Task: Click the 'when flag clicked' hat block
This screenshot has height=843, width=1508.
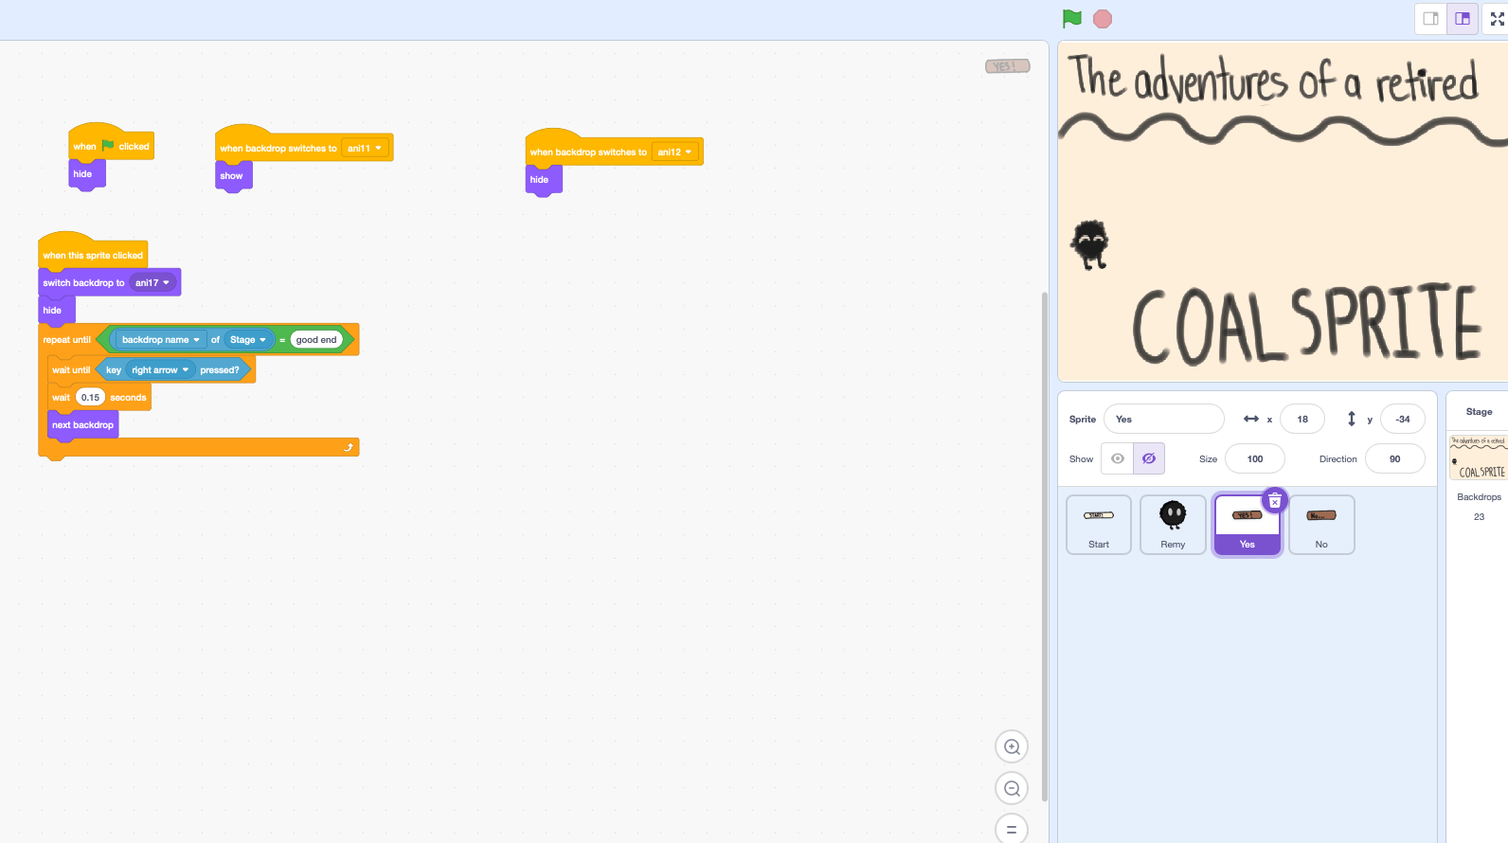Action: coord(111,146)
